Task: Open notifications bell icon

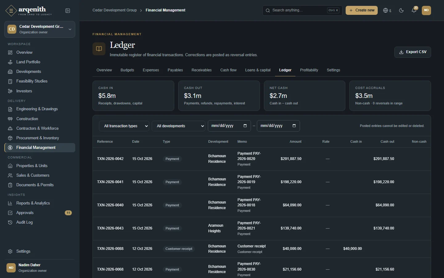Action: [x=414, y=10]
